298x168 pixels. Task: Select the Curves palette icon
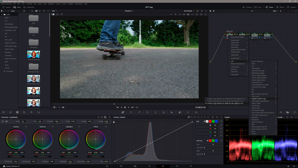(123, 112)
